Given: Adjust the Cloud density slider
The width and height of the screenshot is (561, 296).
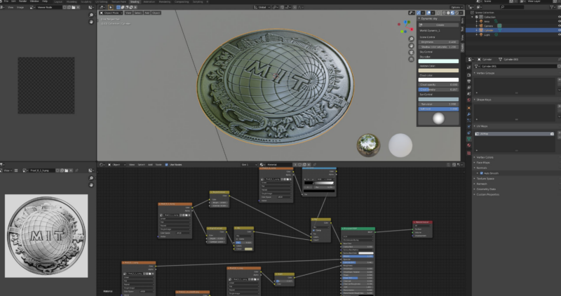Looking at the screenshot, I should tap(439, 90).
